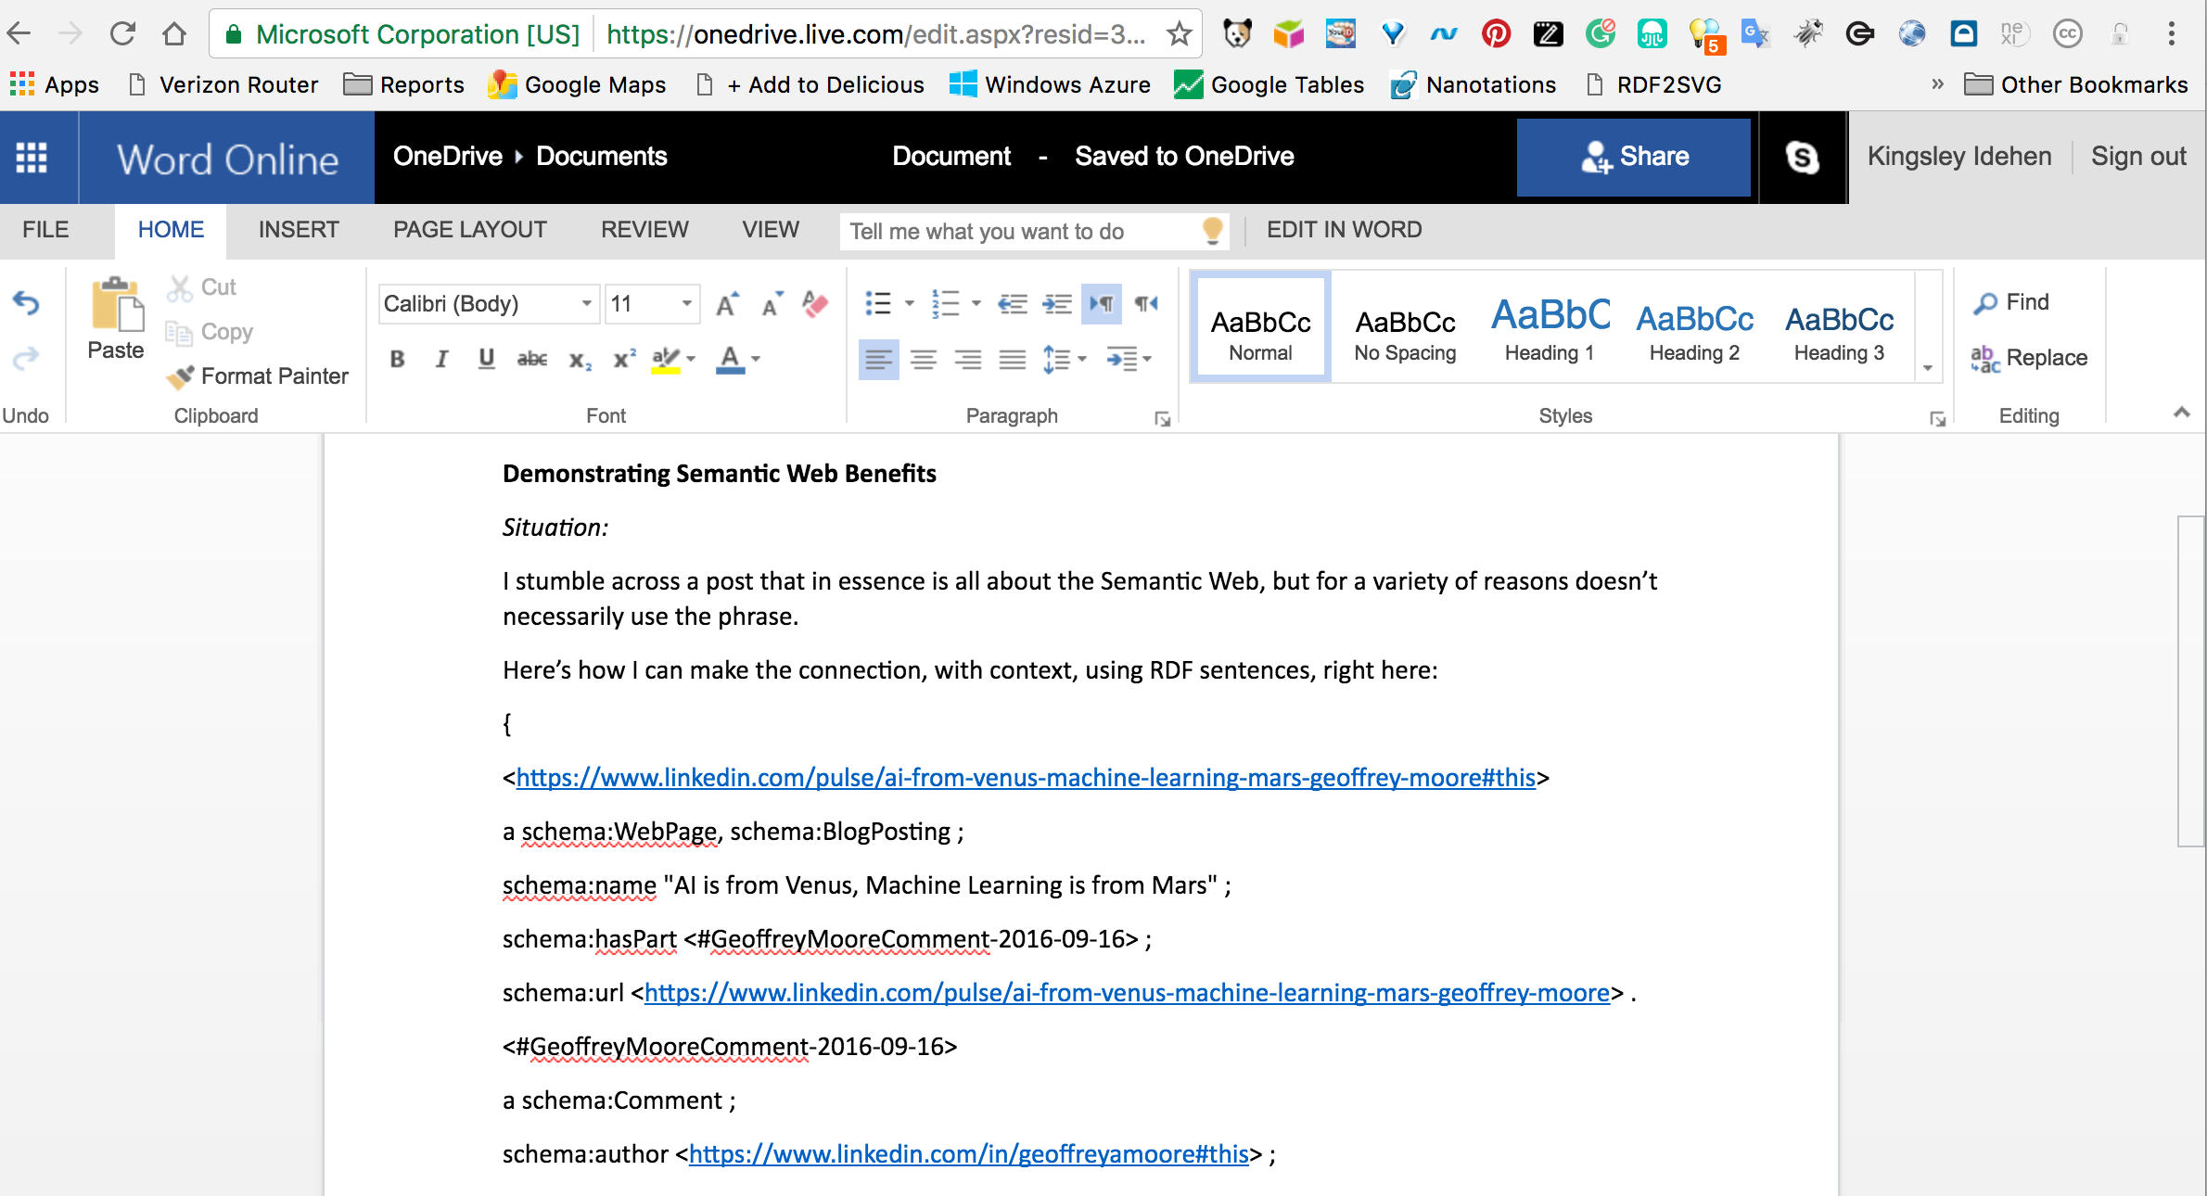
Task: Click the Find magnifier icon
Action: coord(1985,303)
